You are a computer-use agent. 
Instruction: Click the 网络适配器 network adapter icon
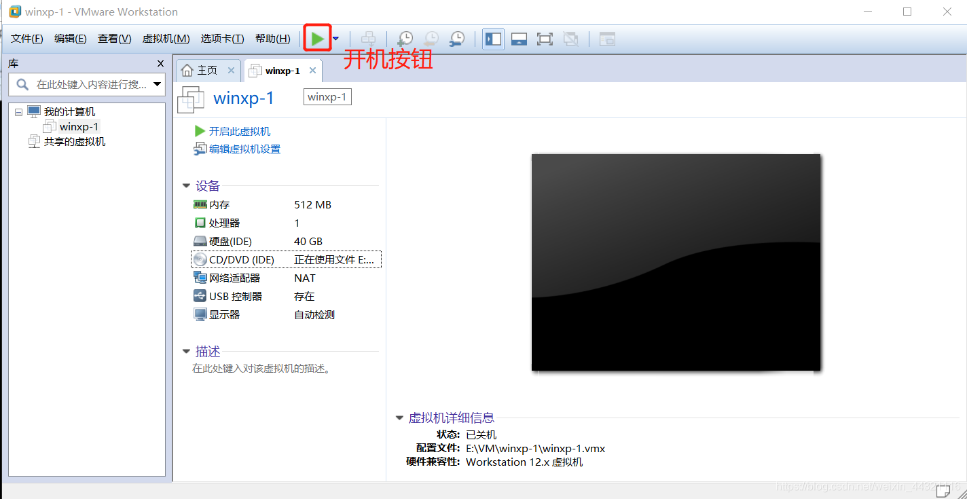(200, 278)
